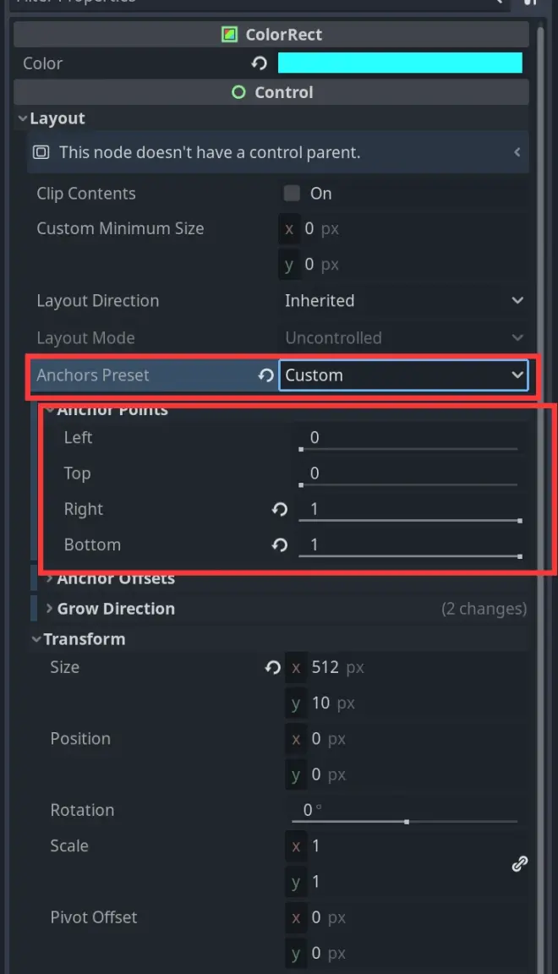Screen dimensions: 558x974
Task: Open the Layout Direction dropdown
Action: [x=404, y=301]
